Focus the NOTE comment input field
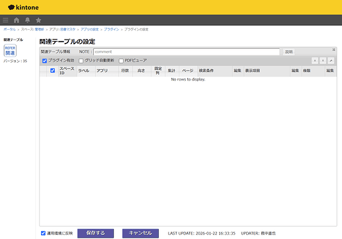Viewport: 342px width, 239px height. (x=187, y=52)
